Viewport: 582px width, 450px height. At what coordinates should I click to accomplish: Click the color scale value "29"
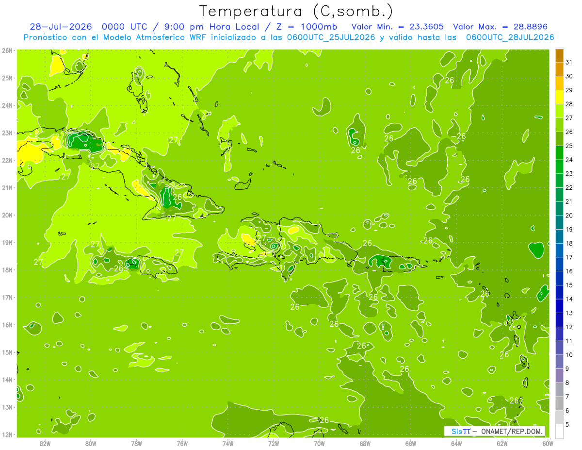tap(569, 90)
